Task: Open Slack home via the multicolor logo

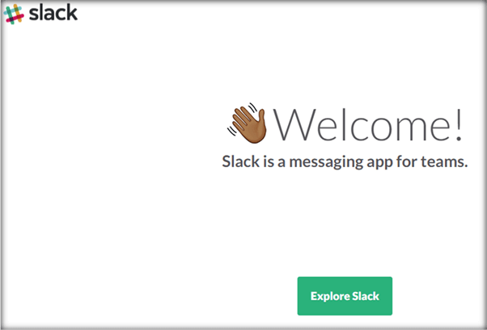Action: coord(14,14)
